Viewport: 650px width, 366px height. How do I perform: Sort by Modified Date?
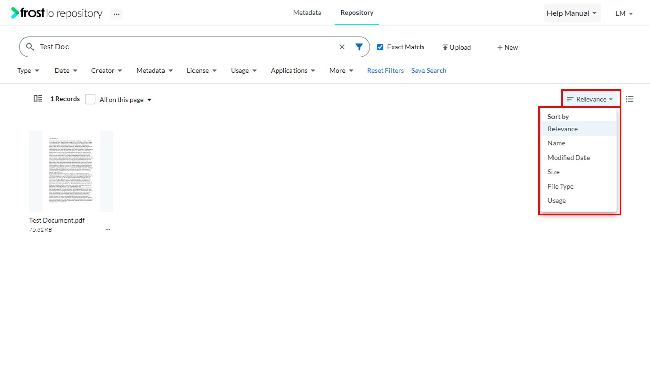tap(578, 158)
